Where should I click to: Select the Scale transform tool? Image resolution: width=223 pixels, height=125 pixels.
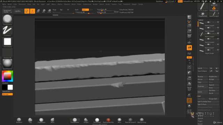(x=44, y=11)
